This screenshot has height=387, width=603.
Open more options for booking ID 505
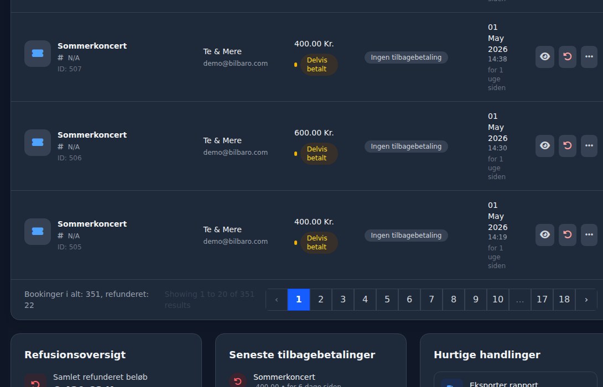click(x=589, y=235)
